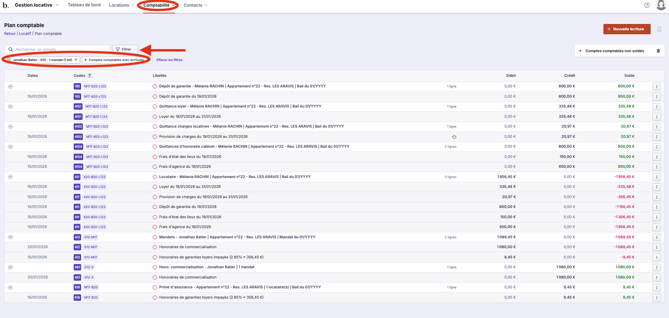Open three-dot menu for Locataire Mélanie RACHIN row
This screenshot has height=318, width=669.
coord(656,177)
